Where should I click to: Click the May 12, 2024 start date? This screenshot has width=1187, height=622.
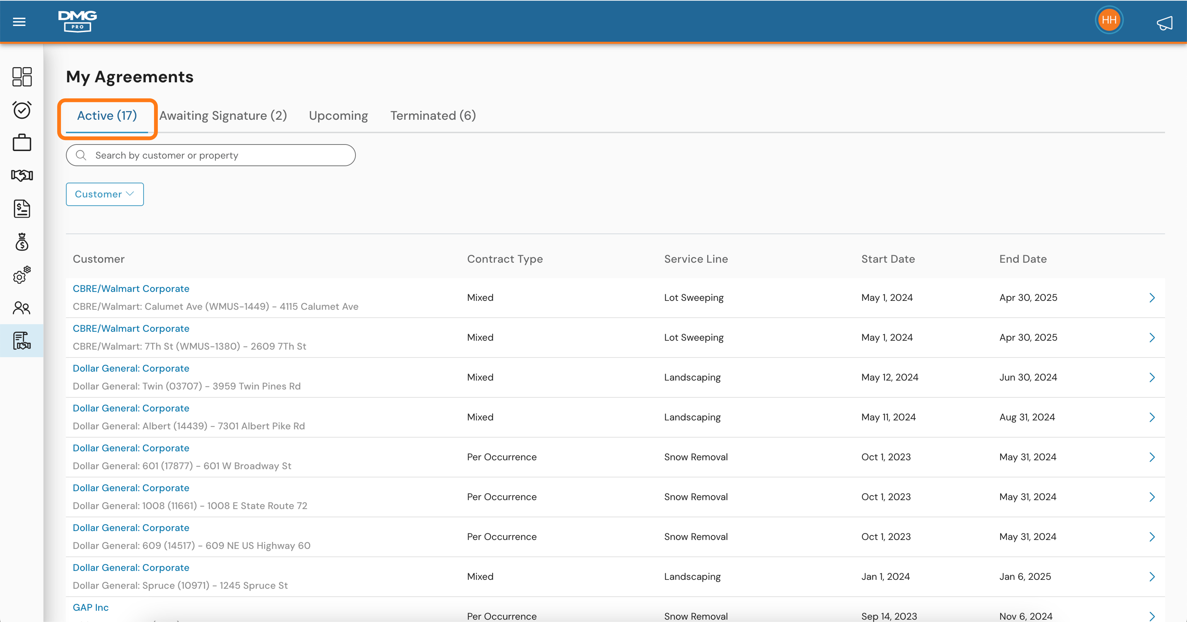(x=889, y=378)
